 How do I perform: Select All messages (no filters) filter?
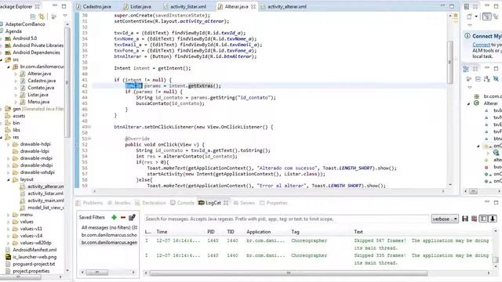(109, 227)
